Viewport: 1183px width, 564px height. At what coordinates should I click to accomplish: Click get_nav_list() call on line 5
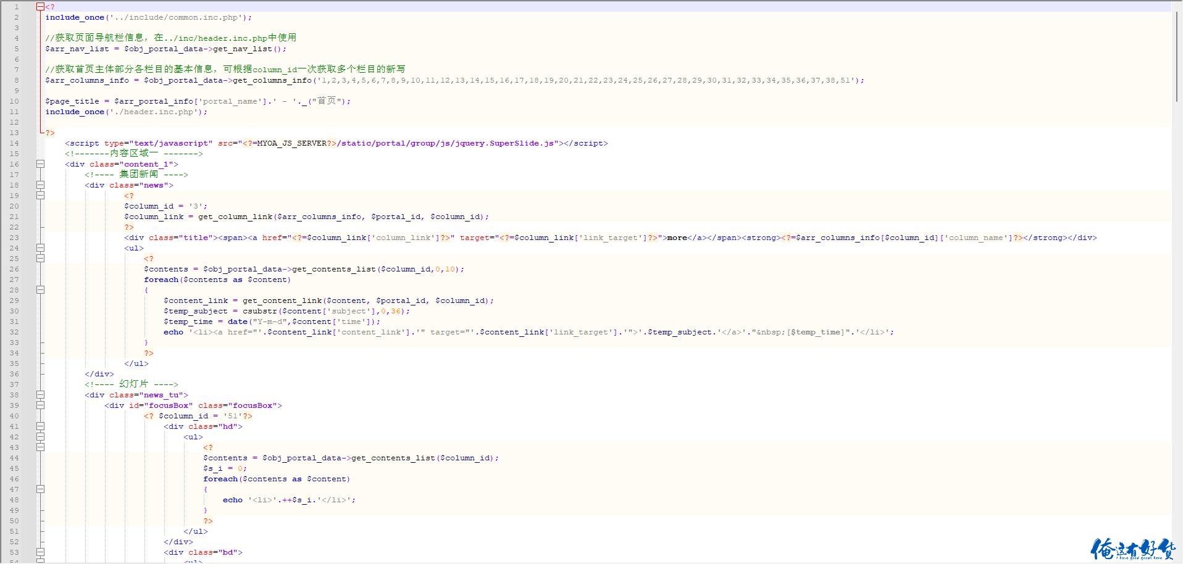coord(248,49)
